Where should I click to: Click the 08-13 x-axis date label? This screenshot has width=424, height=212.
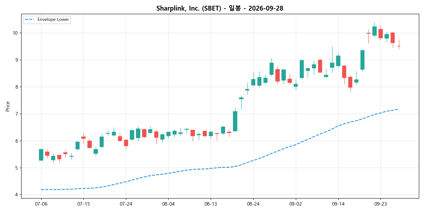coord(211,204)
